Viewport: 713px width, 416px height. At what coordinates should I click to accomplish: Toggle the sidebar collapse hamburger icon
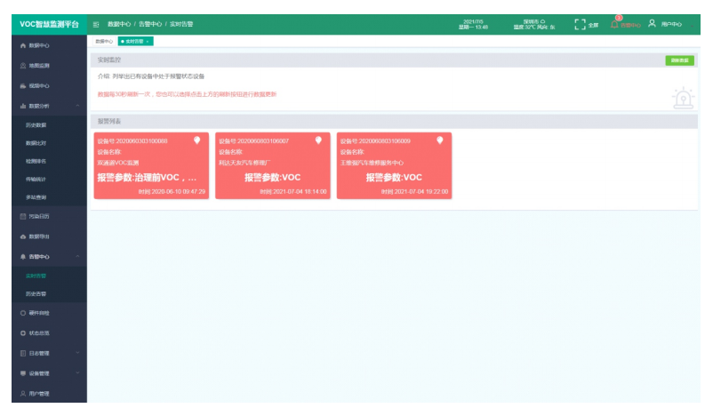coord(96,25)
